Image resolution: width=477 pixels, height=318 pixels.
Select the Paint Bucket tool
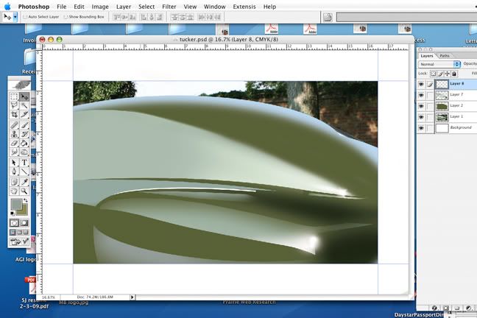(24, 143)
